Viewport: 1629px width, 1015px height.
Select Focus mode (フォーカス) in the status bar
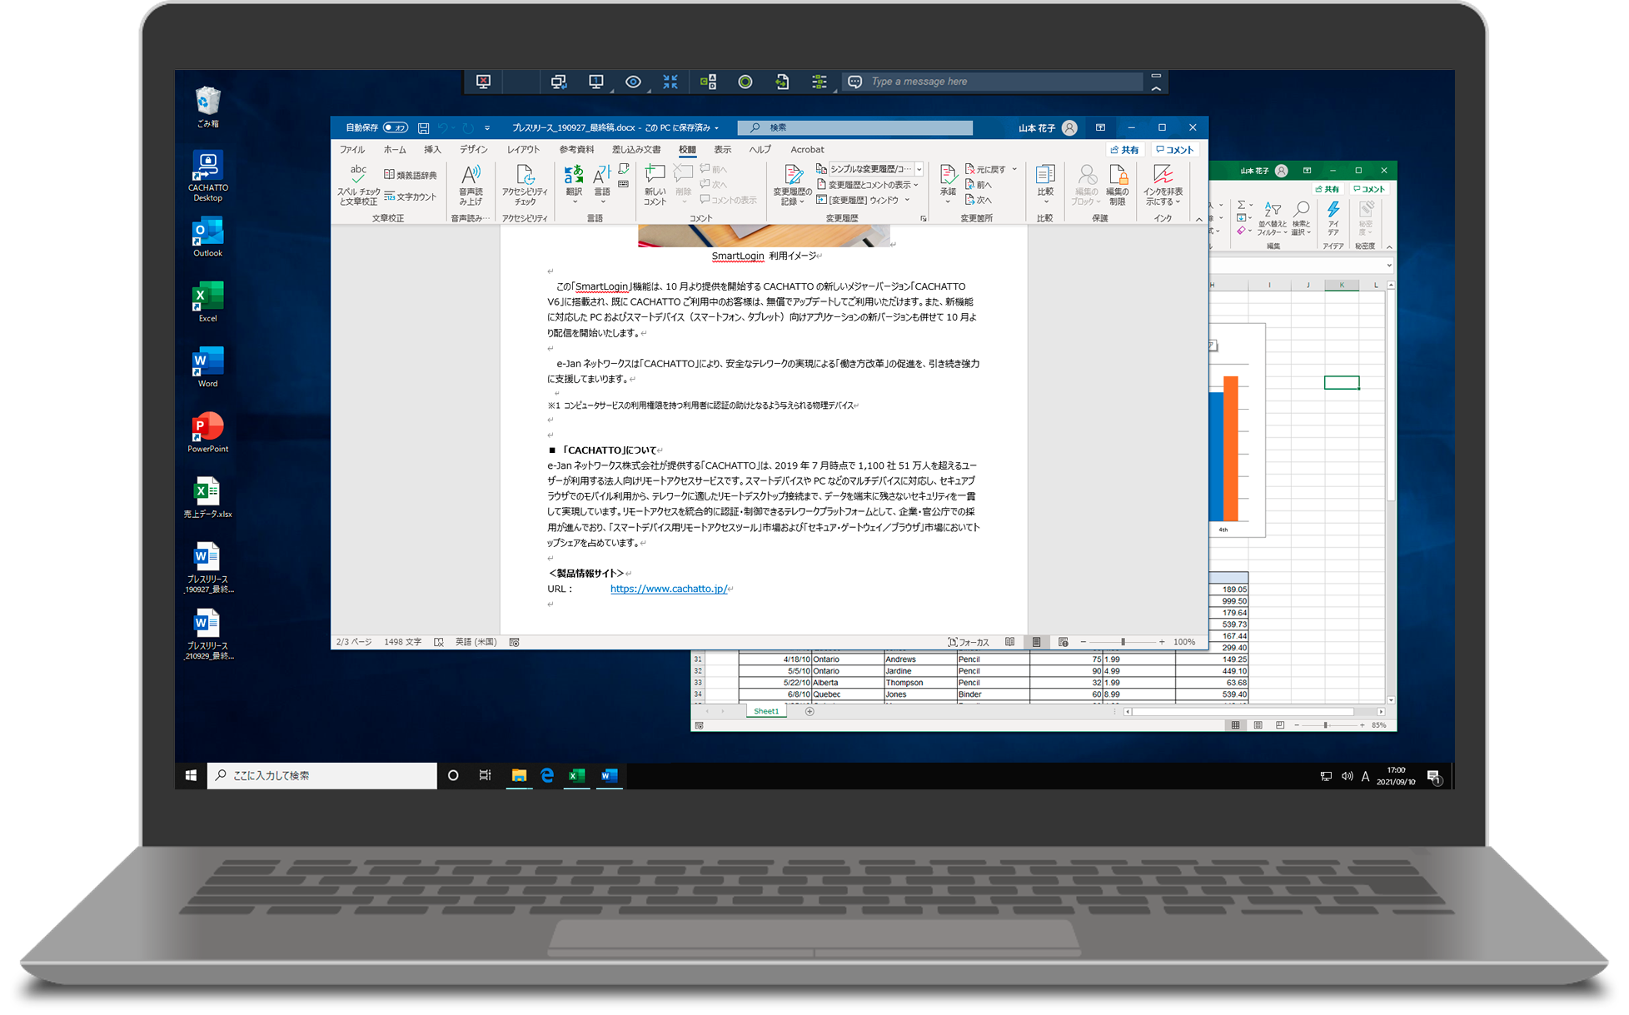(x=968, y=642)
